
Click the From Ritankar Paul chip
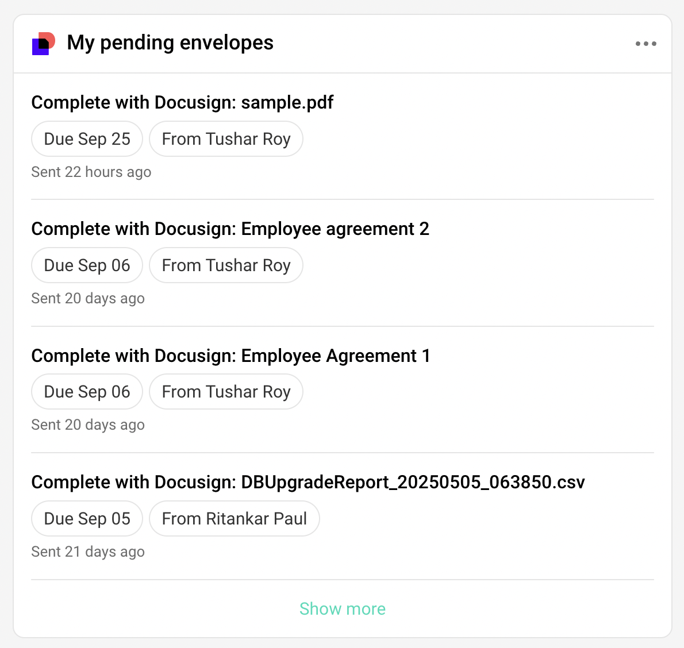point(234,519)
